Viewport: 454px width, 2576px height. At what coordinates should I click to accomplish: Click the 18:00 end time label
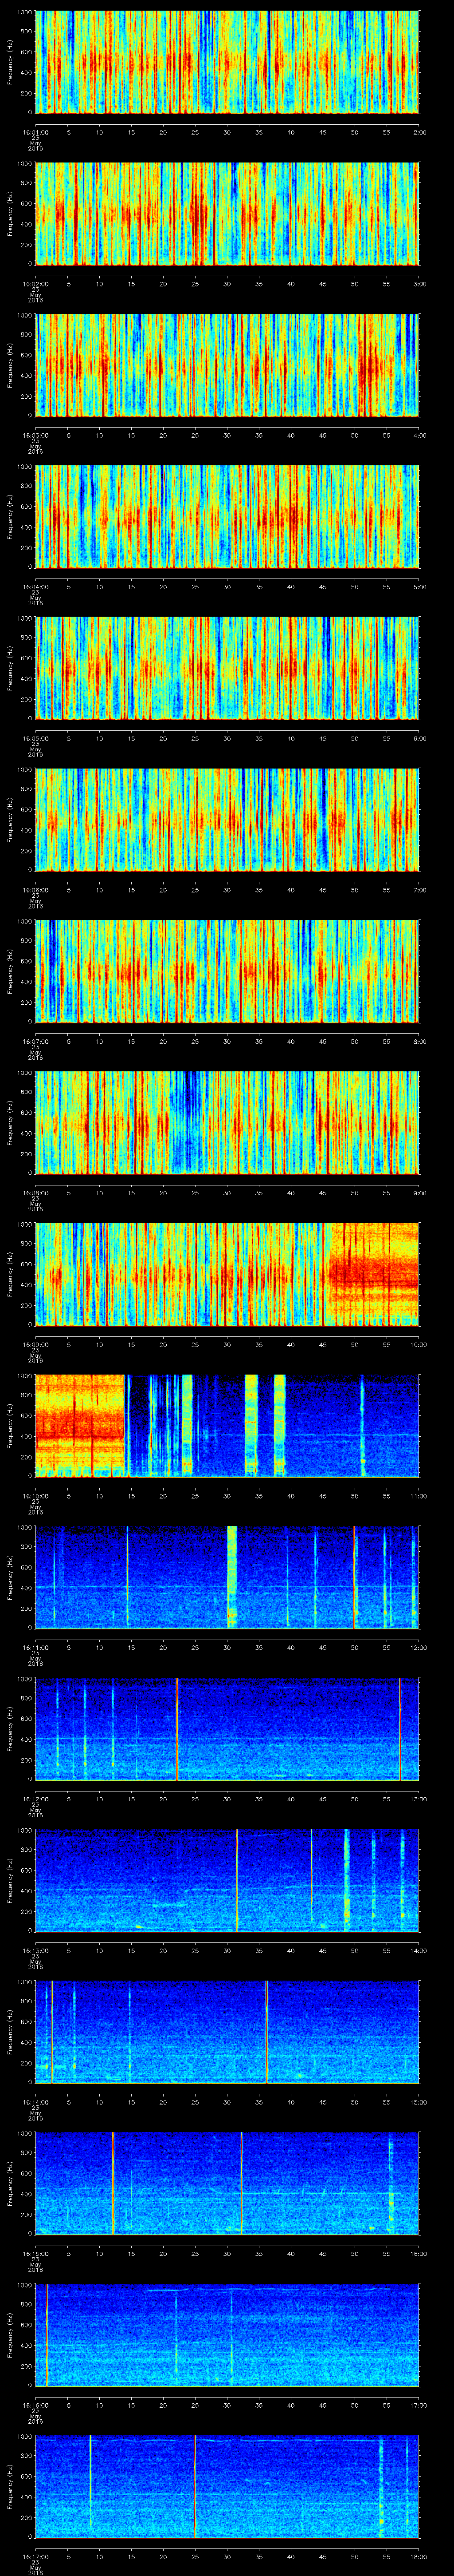(419, 2556)
